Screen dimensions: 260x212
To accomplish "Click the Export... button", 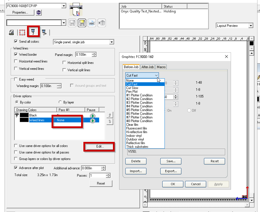I will tap(171, 171).
